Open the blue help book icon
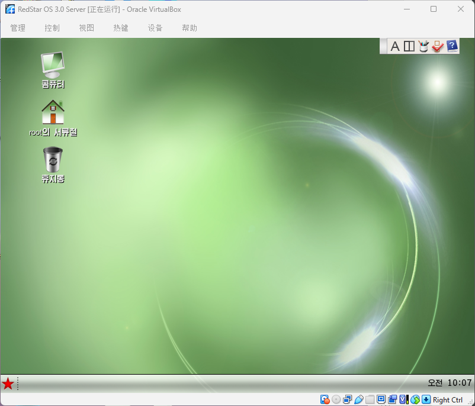475x406 pixels. click(x=452, y=46)
